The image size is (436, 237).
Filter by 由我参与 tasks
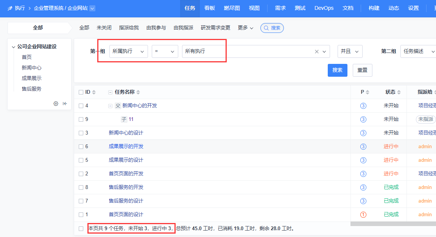pos(156,28)
